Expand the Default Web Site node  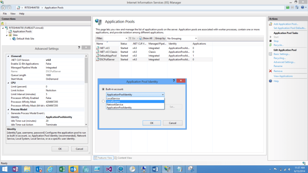click(x=11, y=39)
